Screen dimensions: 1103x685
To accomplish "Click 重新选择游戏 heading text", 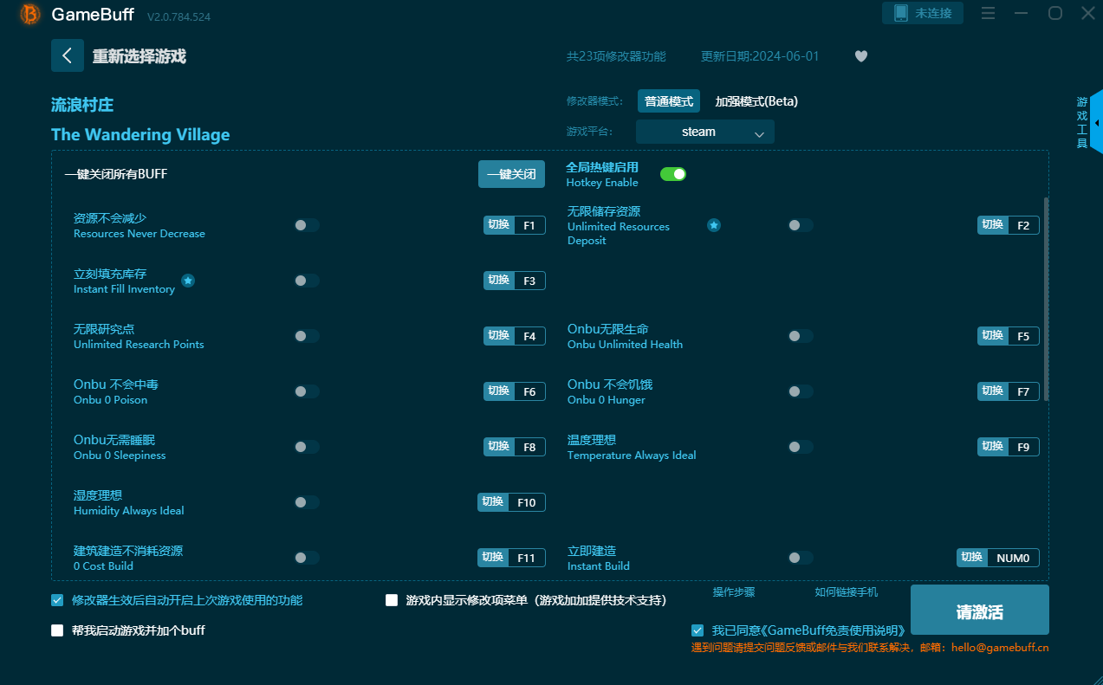I will click(x=139, y=56).
